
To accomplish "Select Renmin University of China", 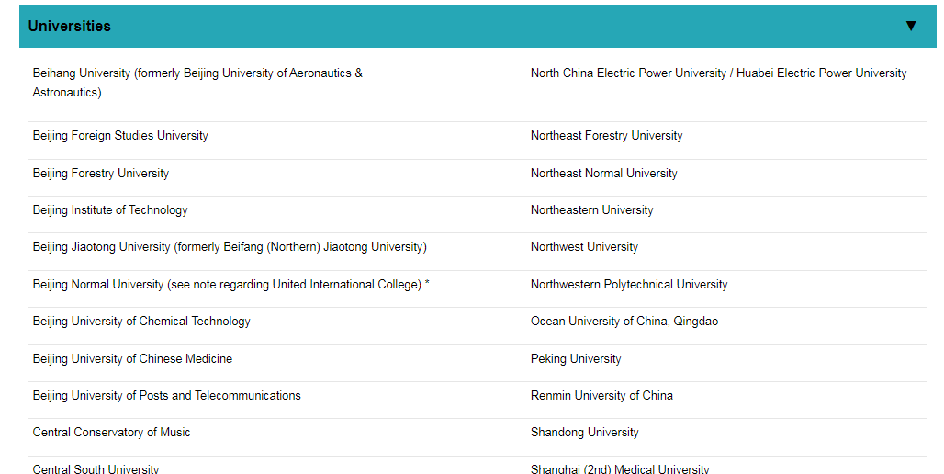I will click(601, 395).
